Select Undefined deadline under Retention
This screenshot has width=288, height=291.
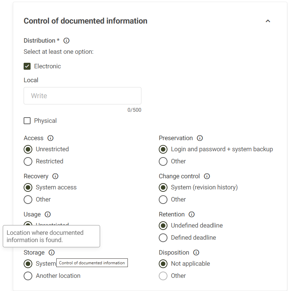(x=163, y=226)
